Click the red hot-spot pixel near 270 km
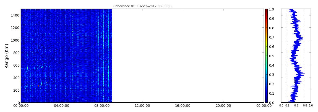318x112 pixels. (38, 86)
